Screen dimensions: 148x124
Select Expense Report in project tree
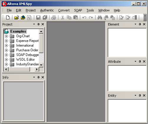(27, 41)
